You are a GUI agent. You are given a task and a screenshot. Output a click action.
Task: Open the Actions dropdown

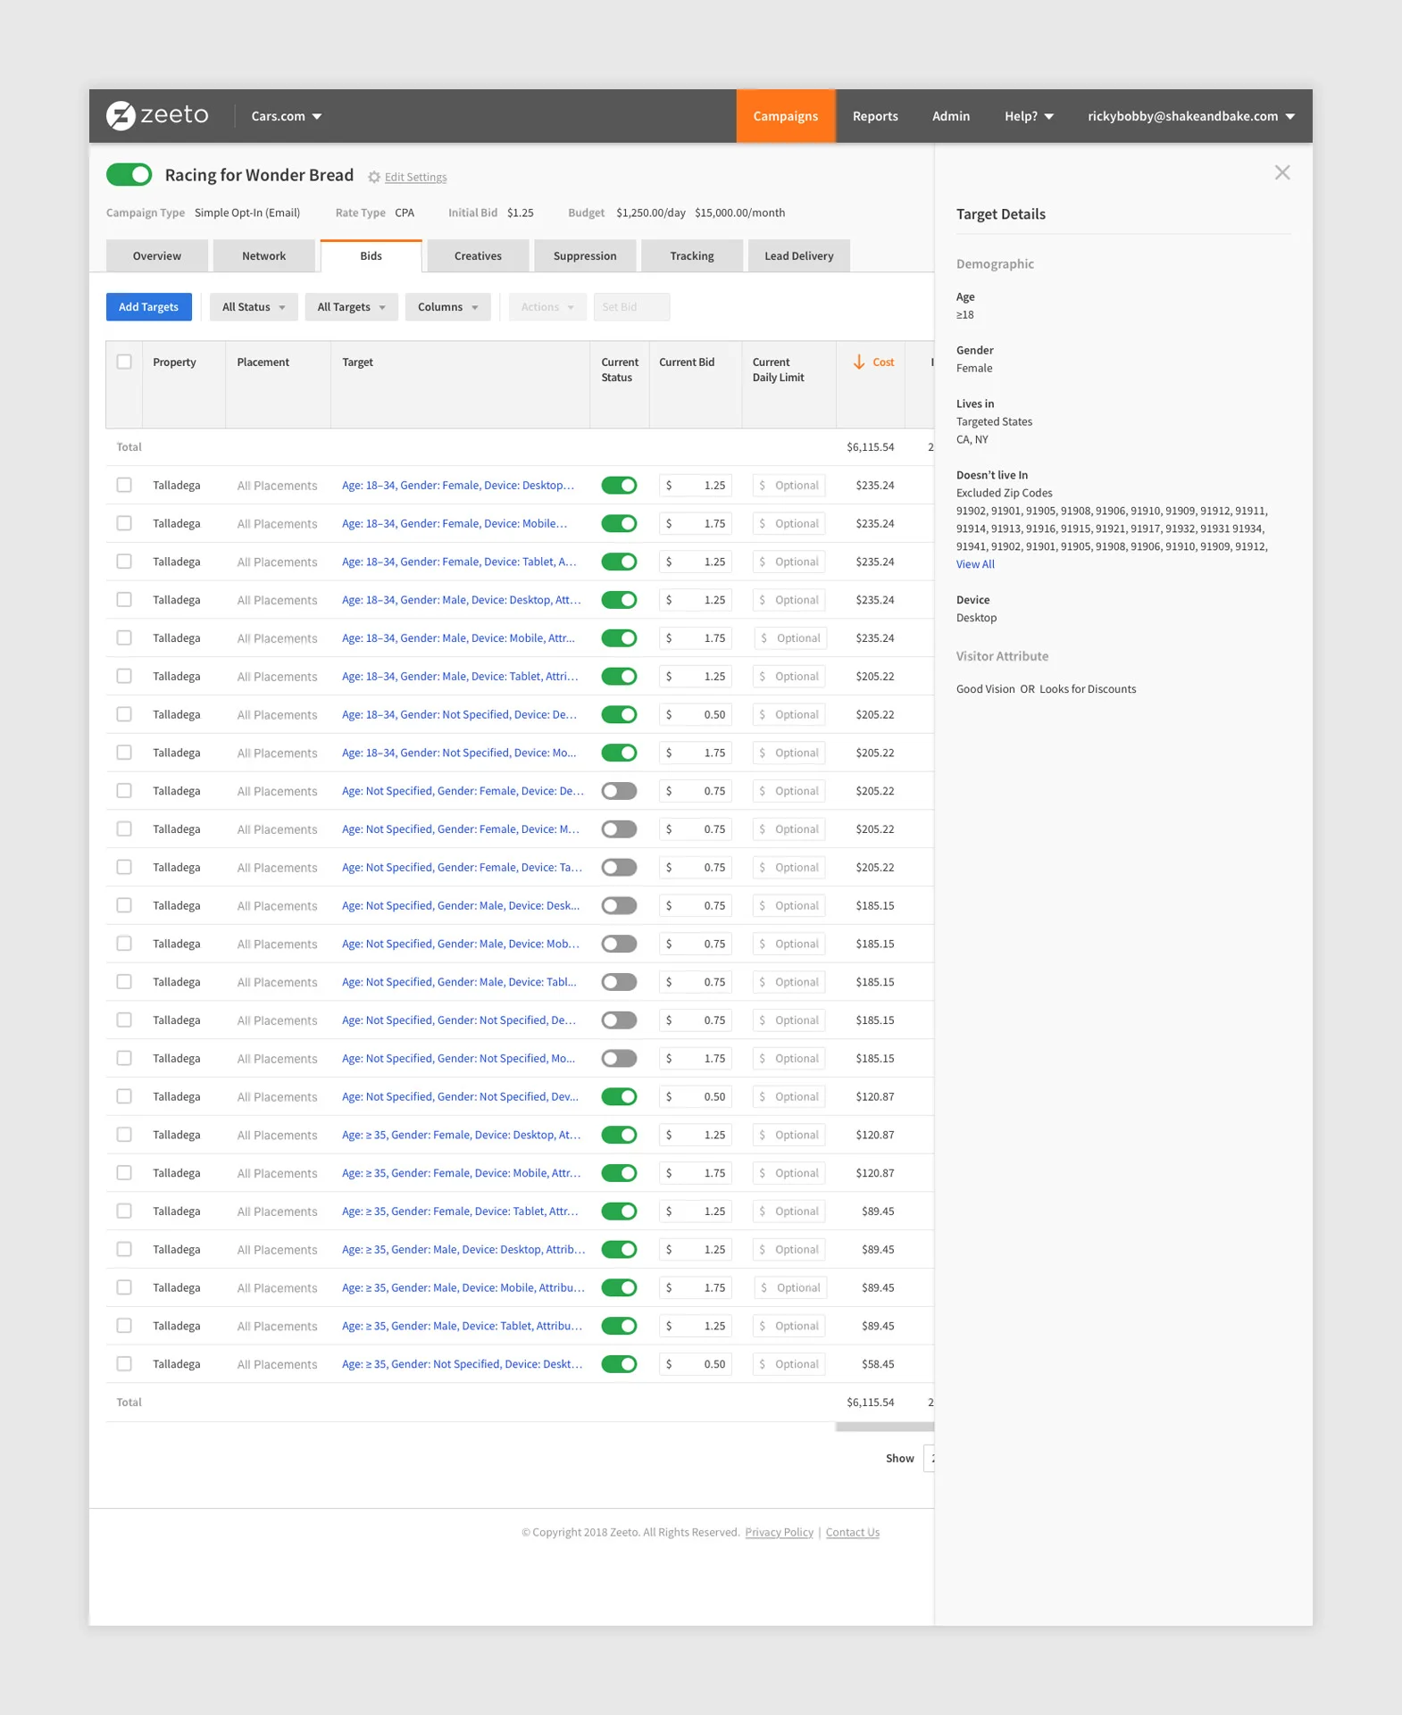[548, 306]
